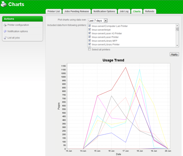Click the 20 Jan date label
This screenshot has height=156, width=183.
[168, 151]
